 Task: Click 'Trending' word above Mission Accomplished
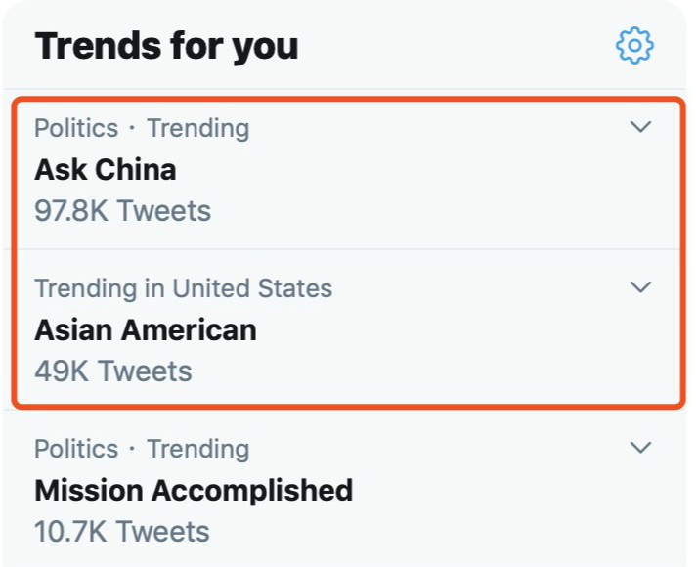pyautogui.click(x=198, y=449)
